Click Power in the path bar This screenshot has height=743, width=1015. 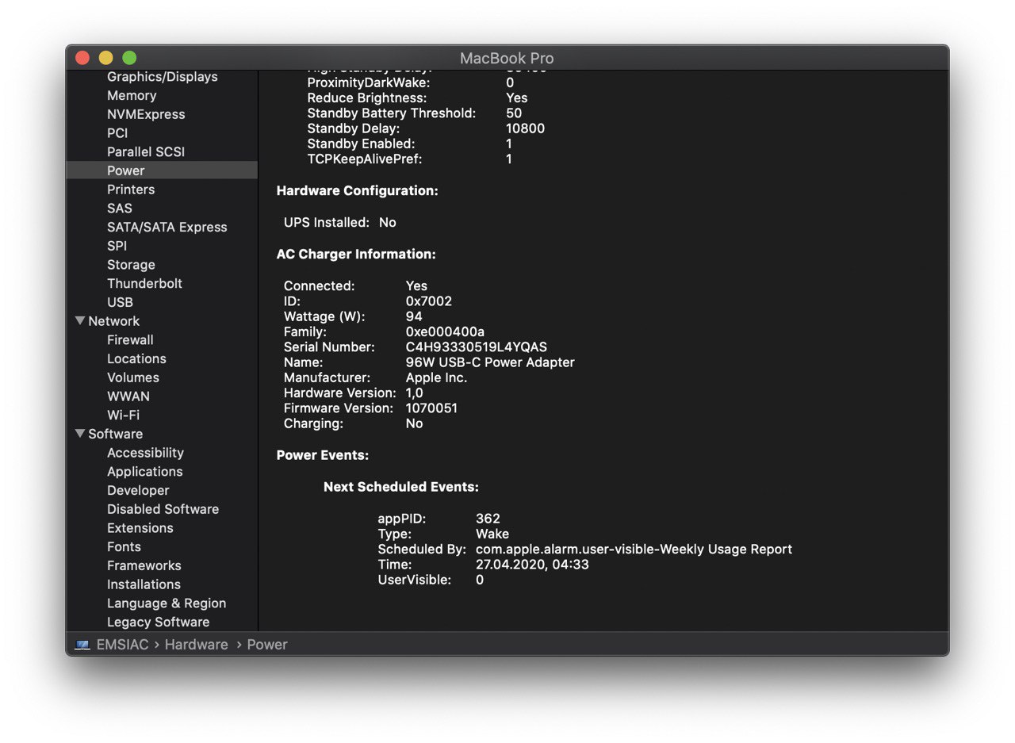pyautogui.click(x=266, y=645)
